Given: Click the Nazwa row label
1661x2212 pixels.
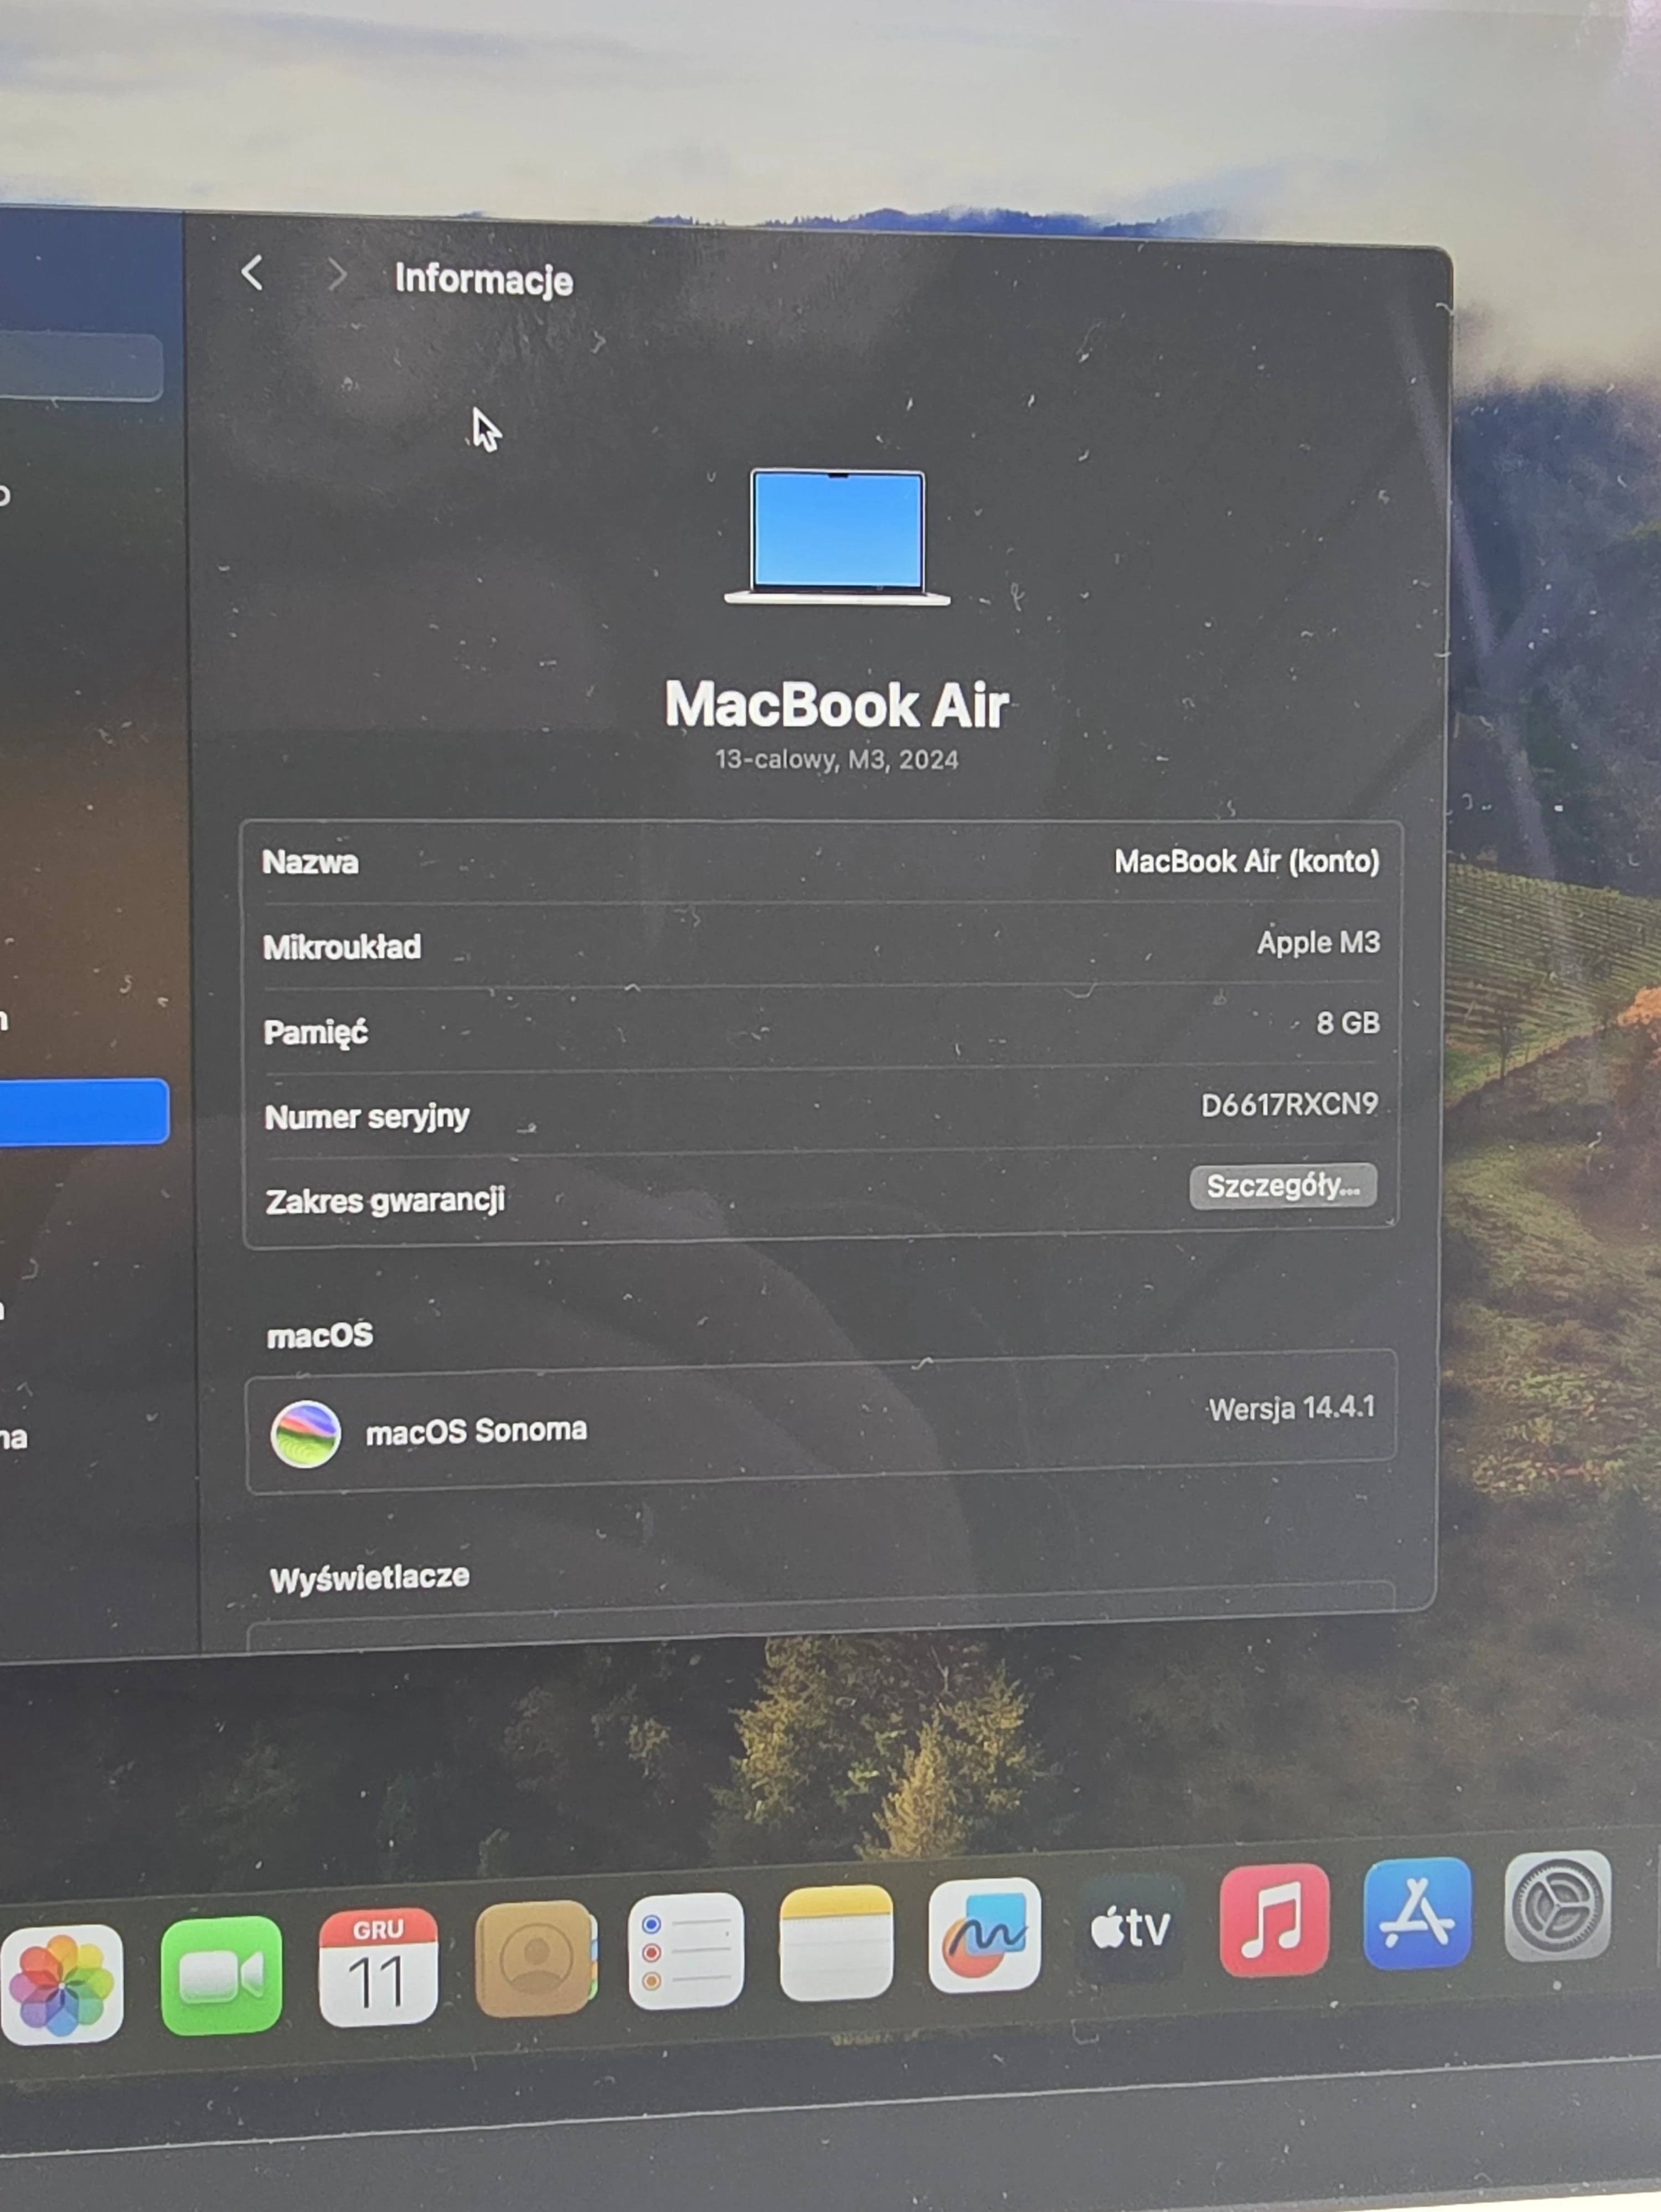Looking at the screenshot, I should (x=310, y=862).
